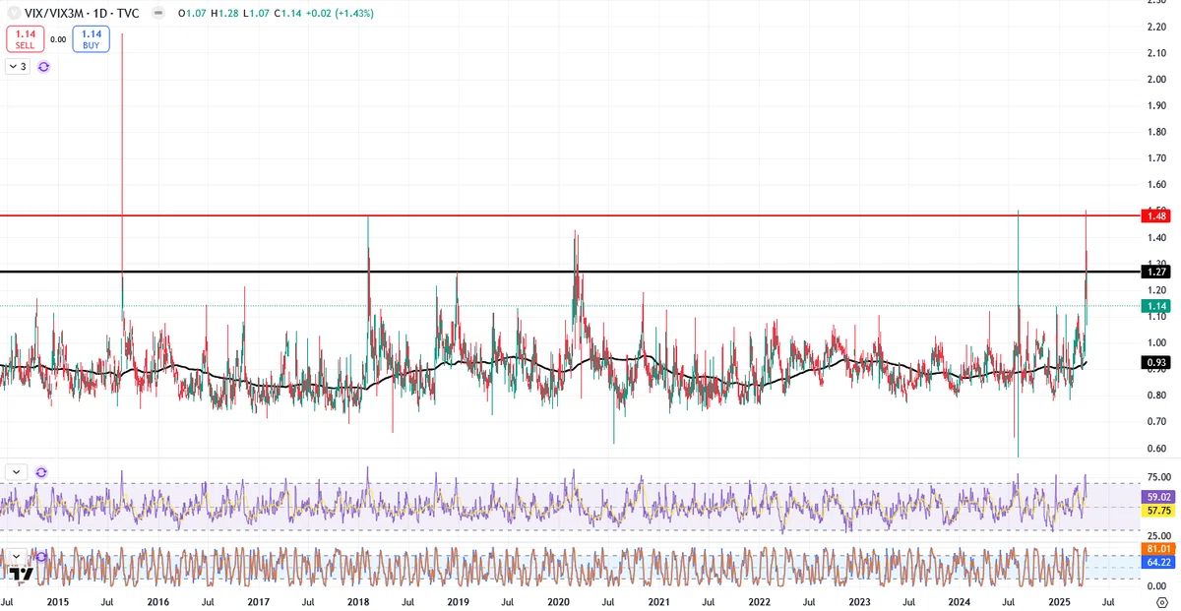Click the 1.14 BUY button
1181x611 pixels.
pyautogui.click(x=91, y=39)
